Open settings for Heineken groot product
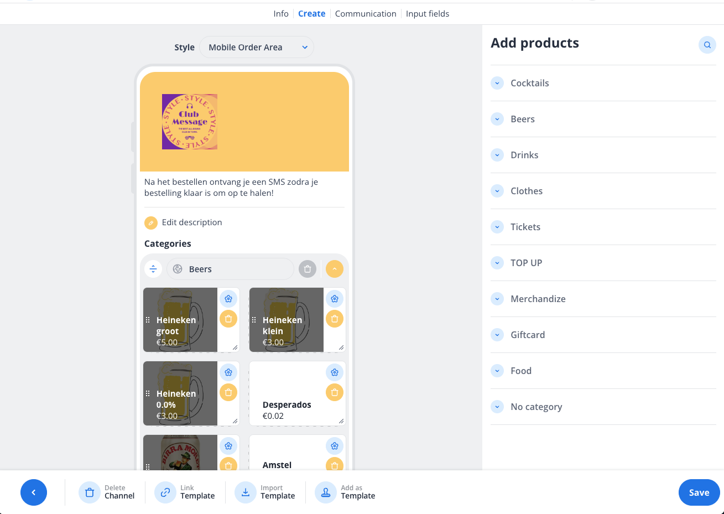The image size is (724, 514). click(228, 298)
